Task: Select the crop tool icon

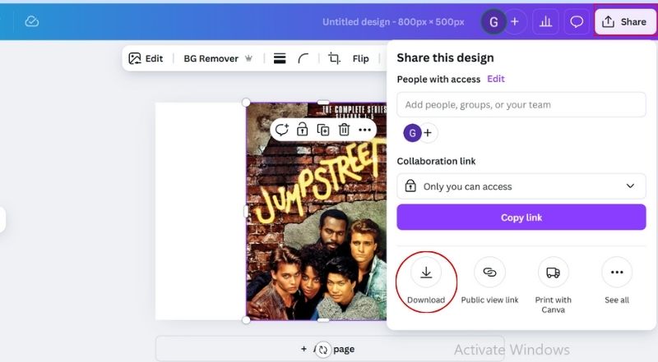Action: click(x=334, y=58)
